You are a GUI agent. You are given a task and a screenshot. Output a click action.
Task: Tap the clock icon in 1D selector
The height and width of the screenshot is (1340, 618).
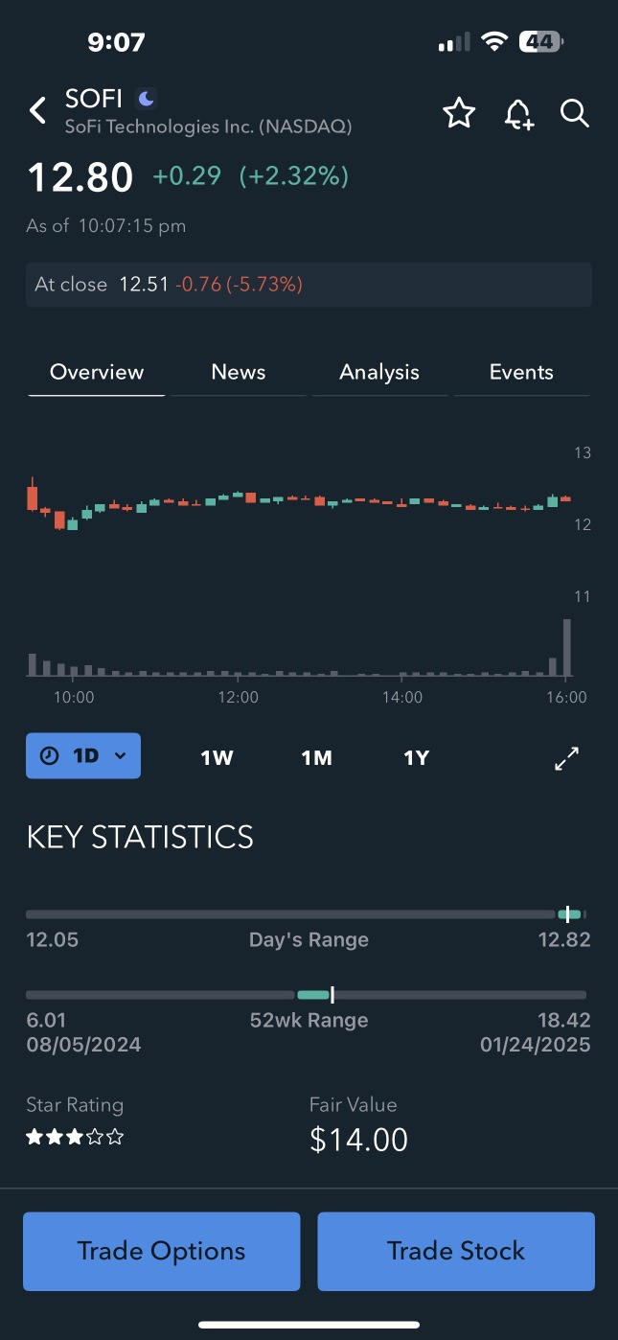49,755
